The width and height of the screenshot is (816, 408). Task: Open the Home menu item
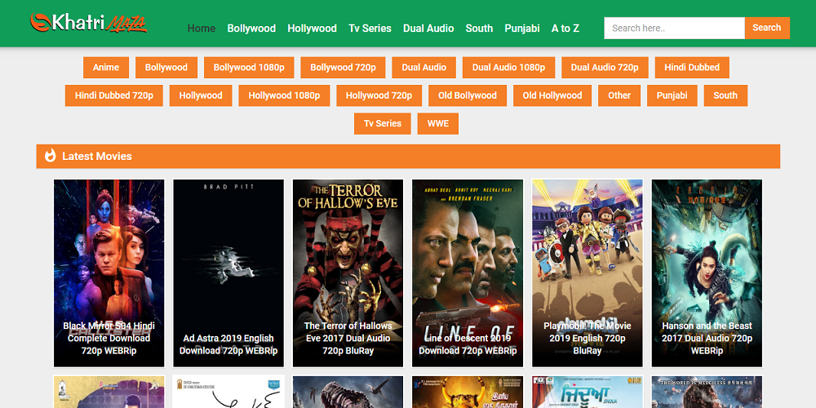202,28
